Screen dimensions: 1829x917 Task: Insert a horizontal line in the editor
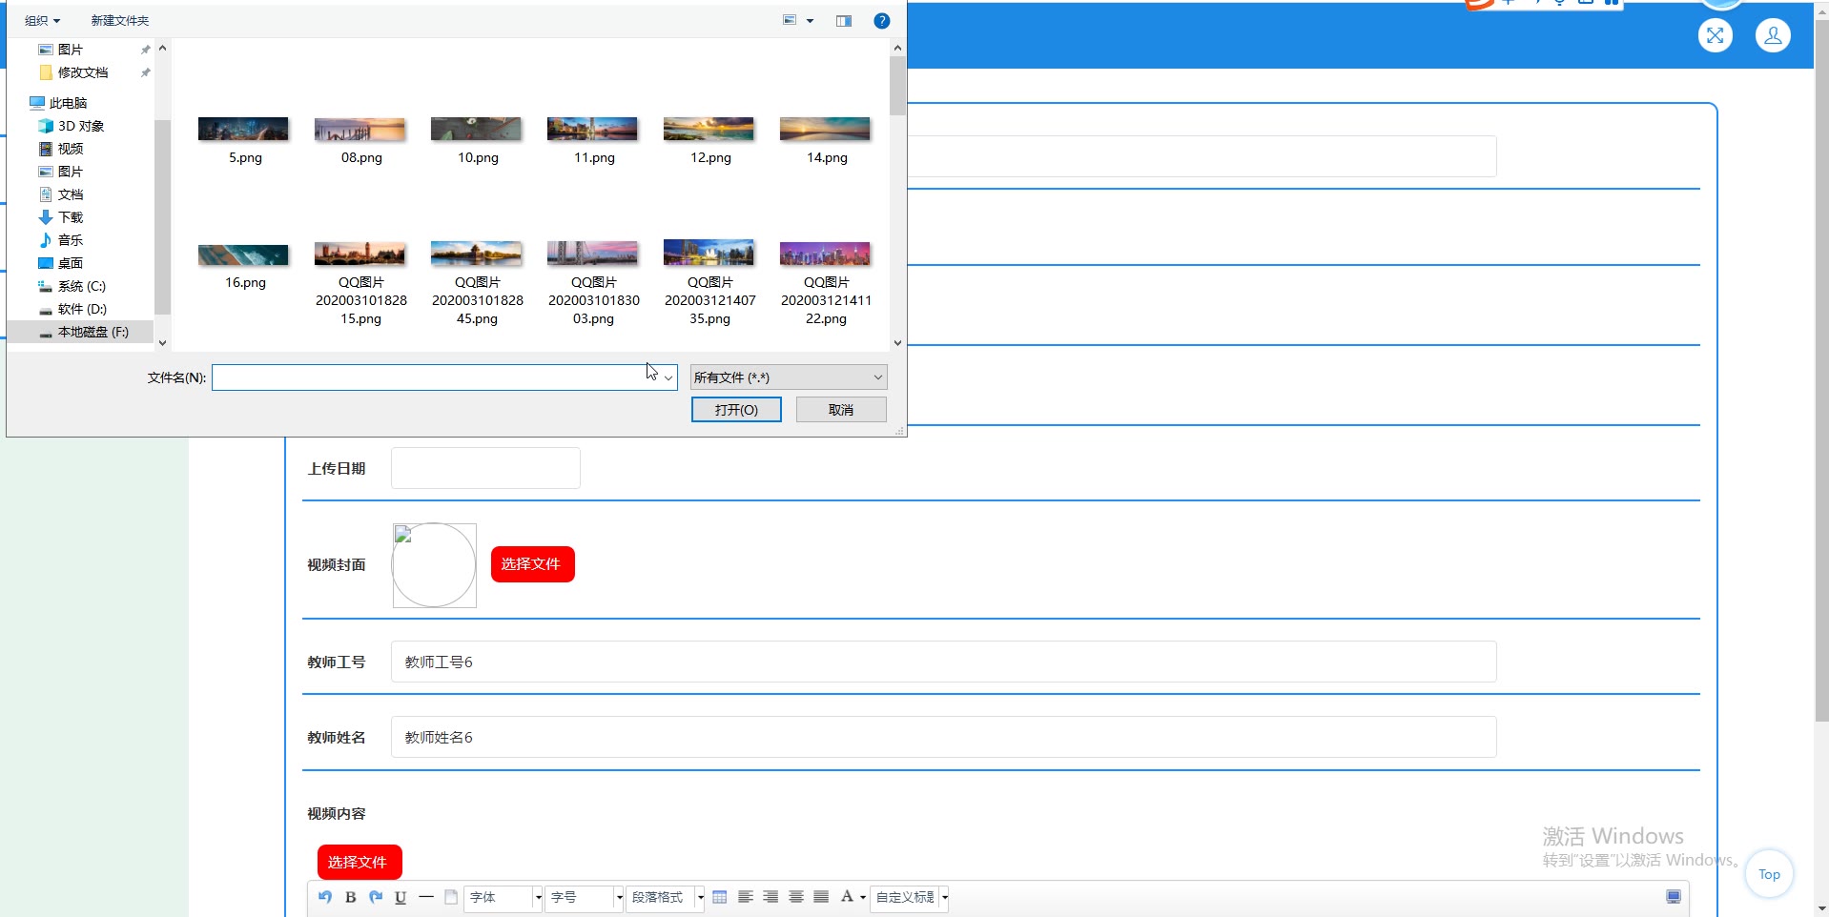coord(426,897)
